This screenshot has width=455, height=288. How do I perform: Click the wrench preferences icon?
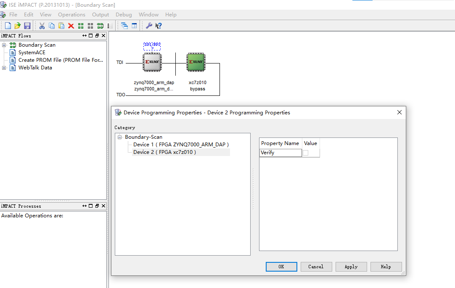[149, 26]
